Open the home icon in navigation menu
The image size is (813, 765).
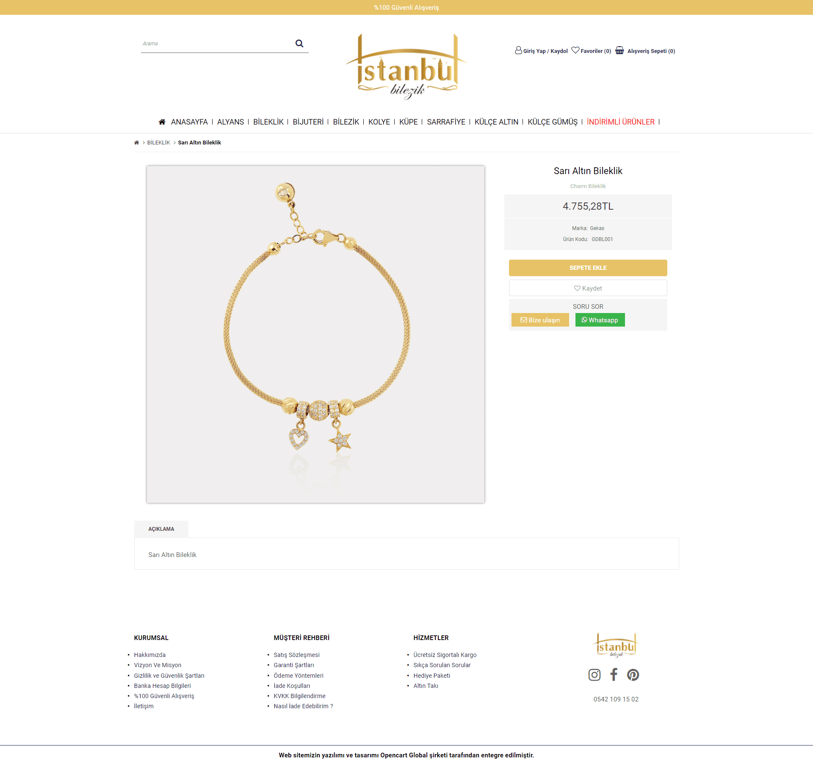point(162,122)
